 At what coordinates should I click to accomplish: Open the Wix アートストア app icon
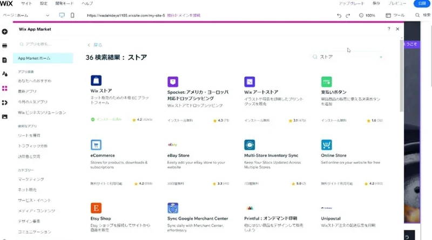(249, 82)
